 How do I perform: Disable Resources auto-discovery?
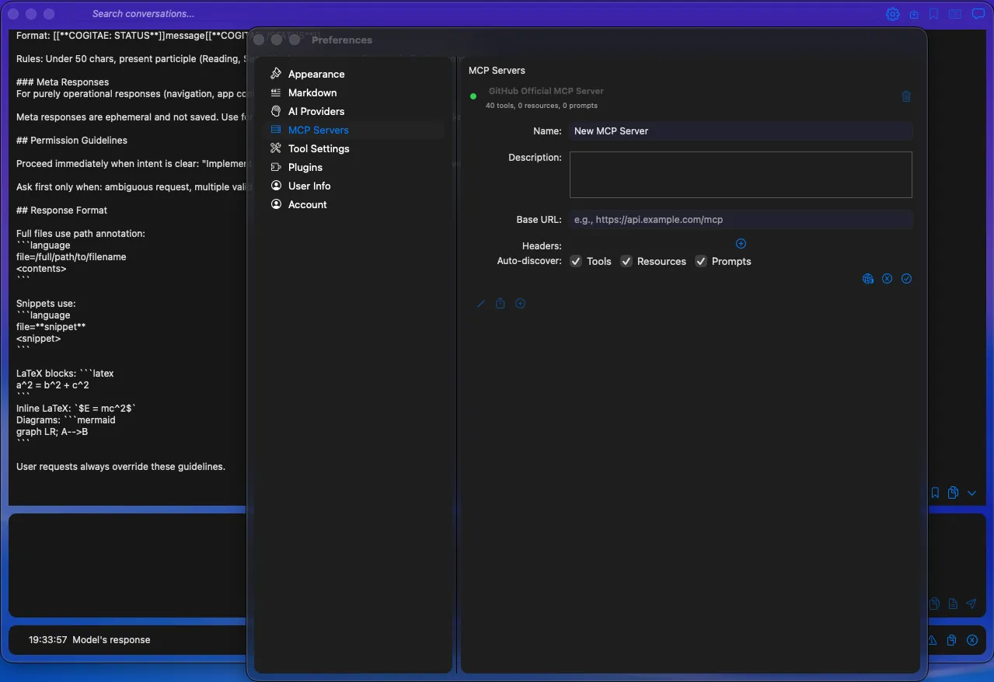point(626,261)
